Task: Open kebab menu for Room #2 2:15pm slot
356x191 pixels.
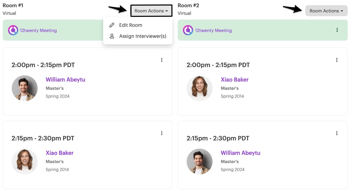Action: 337,133
